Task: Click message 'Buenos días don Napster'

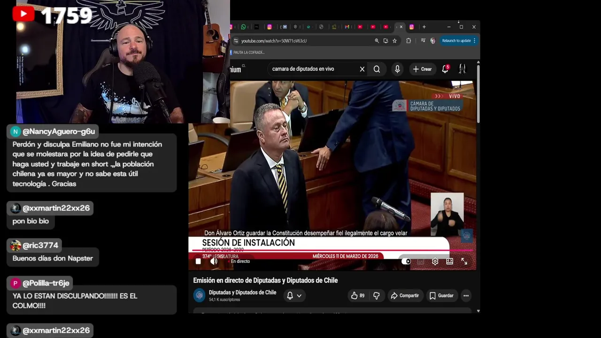Action: tap(53, 258)
